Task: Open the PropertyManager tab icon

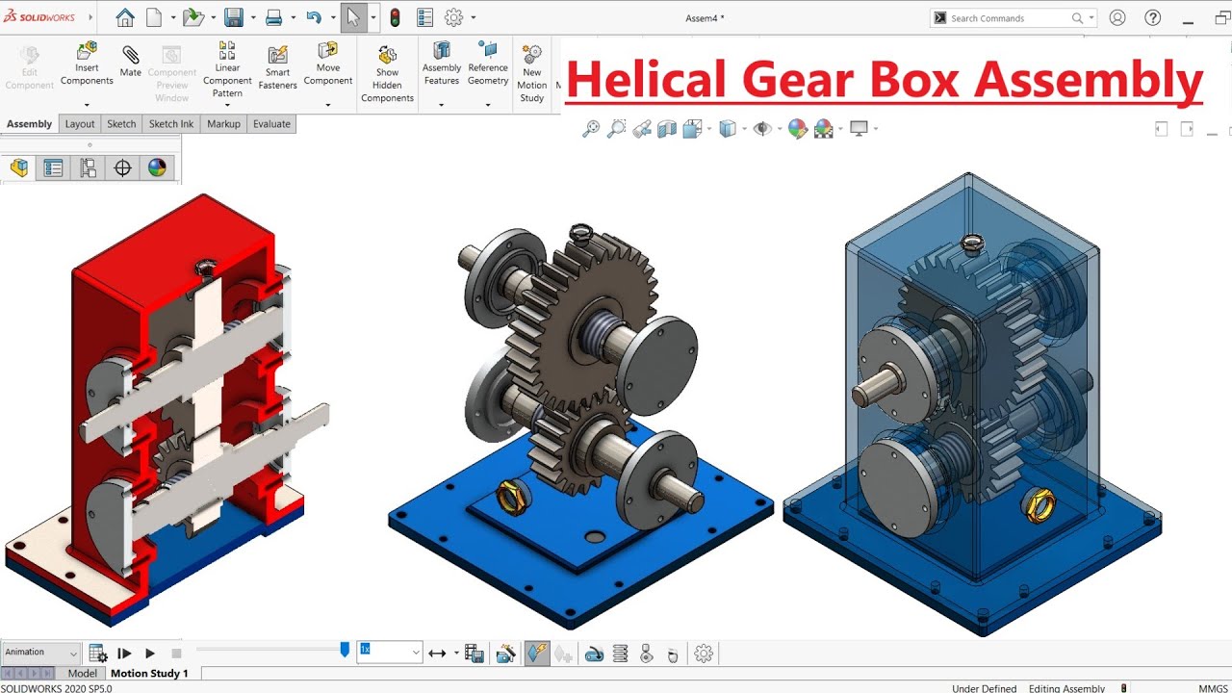Action: click(x=53, y=168)
